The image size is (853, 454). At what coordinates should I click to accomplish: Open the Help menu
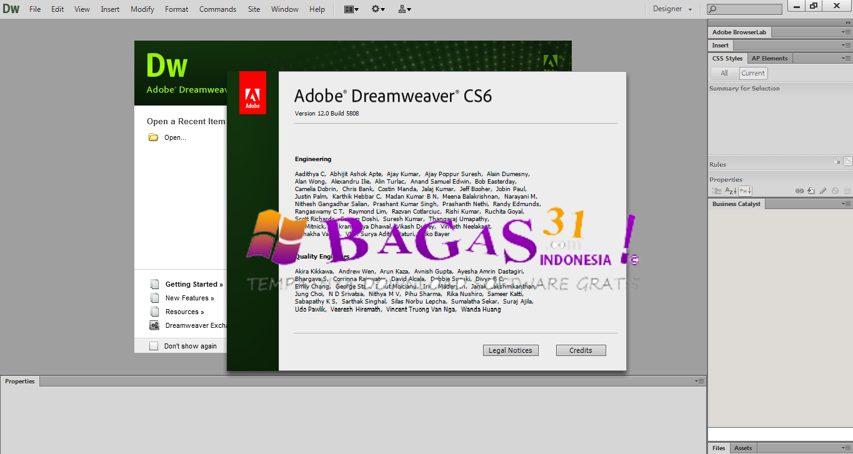[x=317, y=9]
